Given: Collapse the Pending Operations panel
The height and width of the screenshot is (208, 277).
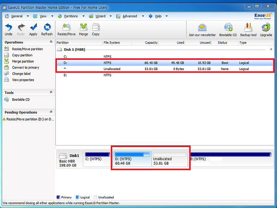Looking at the screenshot, I should coord(51,112).
